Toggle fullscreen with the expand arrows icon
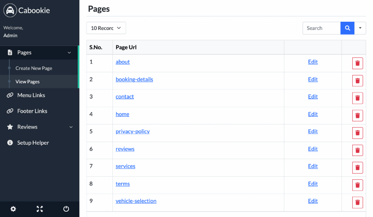The width and height of the screenshot is (373, 217). click(x=40, y=209)
